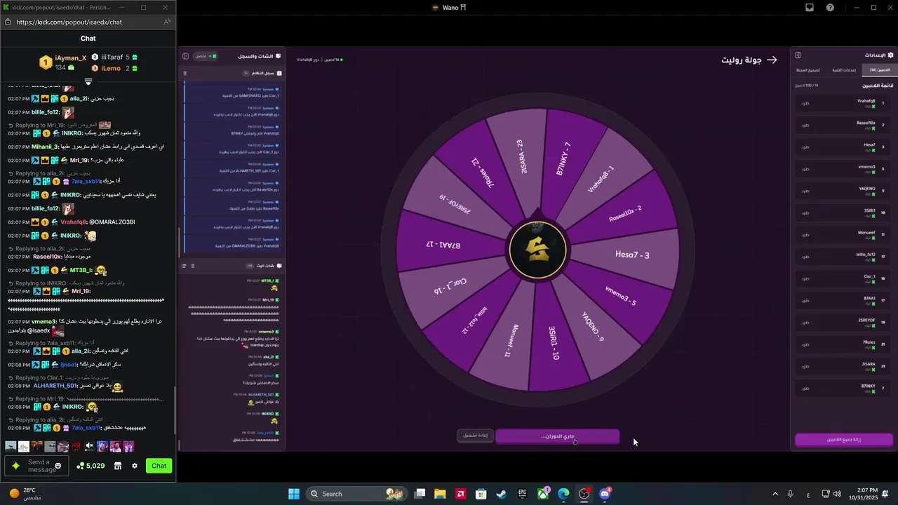Kick player Monueef with طرد button
The height and width of the screenshot is (505, 898).
[x=805, y=235]
